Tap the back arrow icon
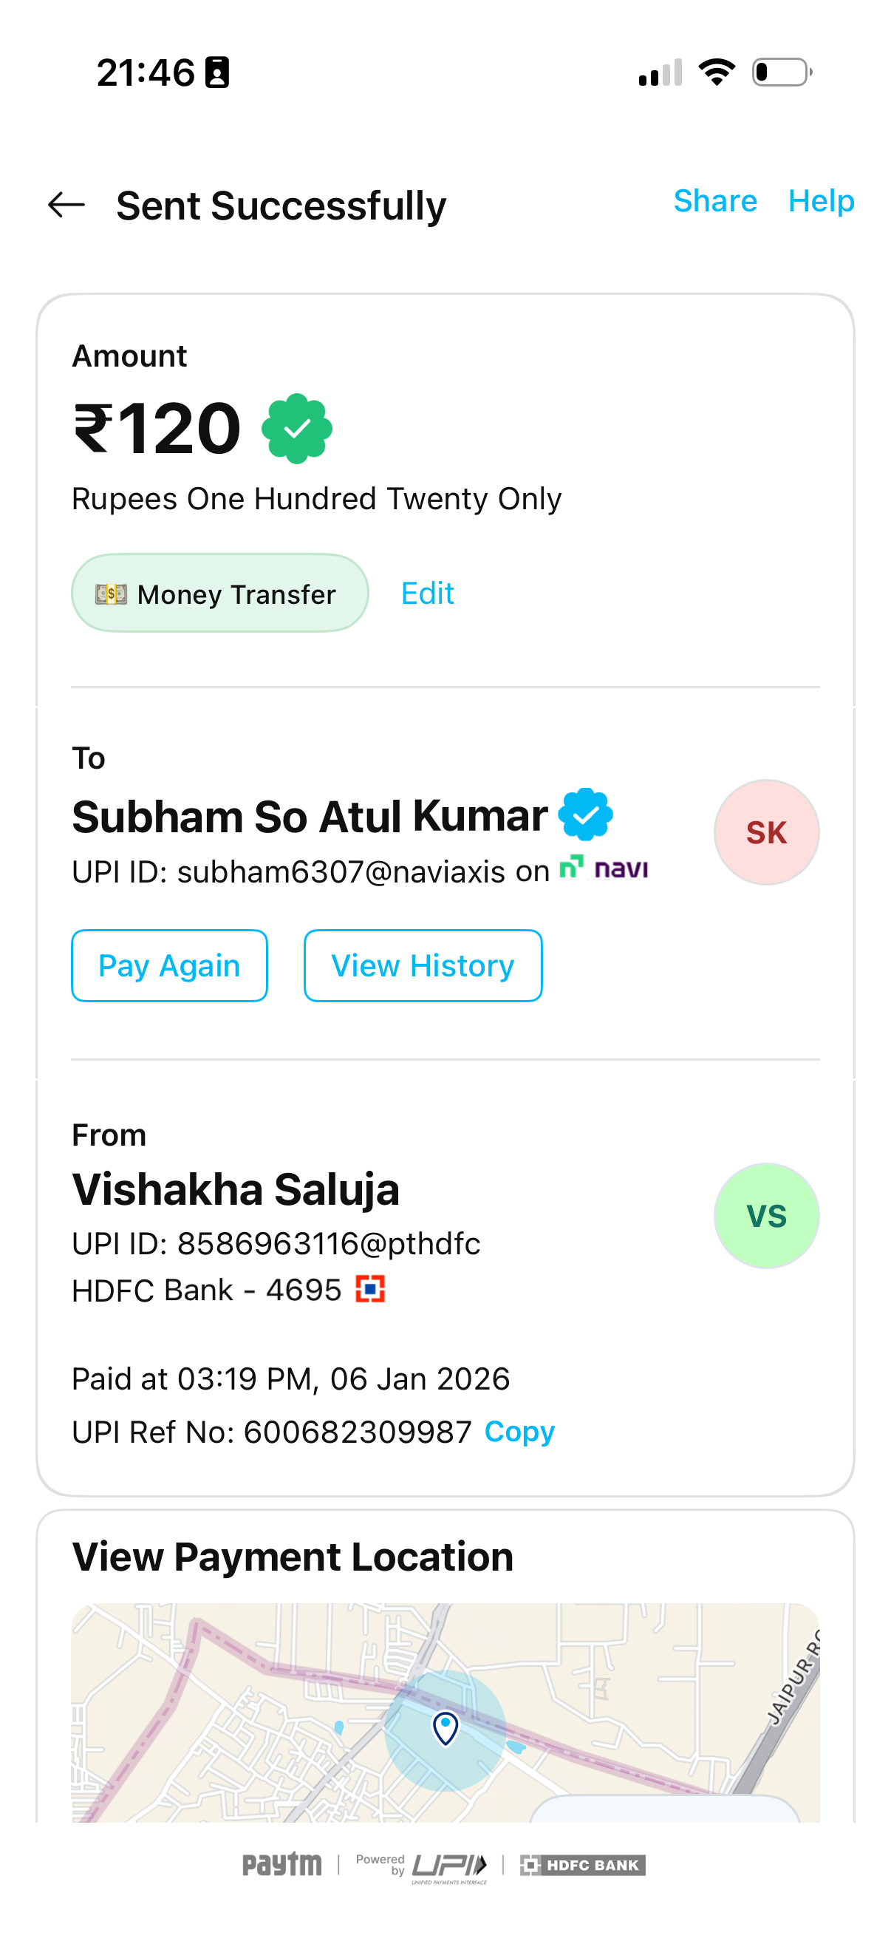The height and width of the screenshot is (1938, 891). click(x=66, y=205)
